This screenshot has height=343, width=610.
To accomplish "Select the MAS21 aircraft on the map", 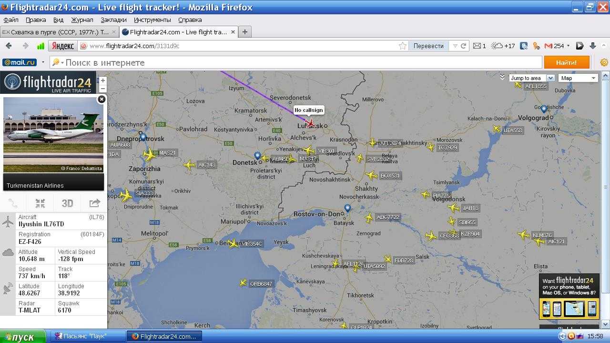I will tap(150, 154).
